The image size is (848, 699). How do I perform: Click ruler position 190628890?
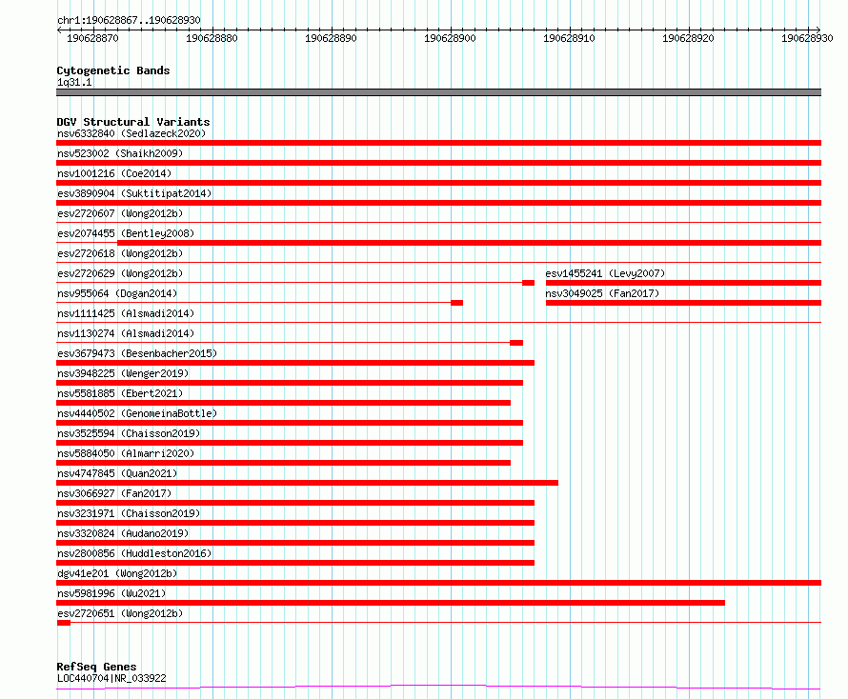(x=331, y=38)
